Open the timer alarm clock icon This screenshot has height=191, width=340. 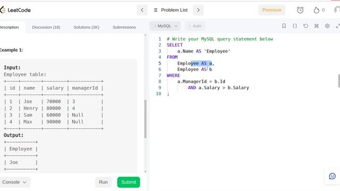[300, 10]
